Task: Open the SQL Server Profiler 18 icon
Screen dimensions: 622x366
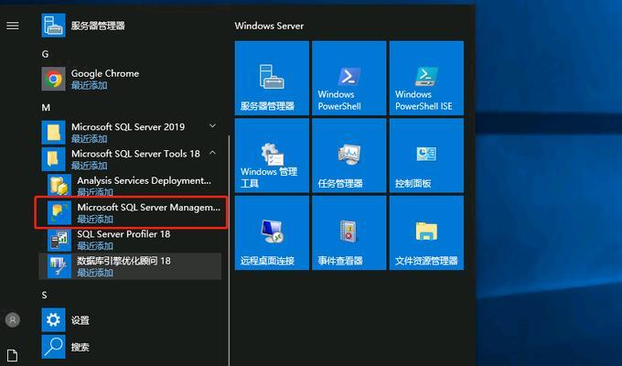Action: (59, 240)
